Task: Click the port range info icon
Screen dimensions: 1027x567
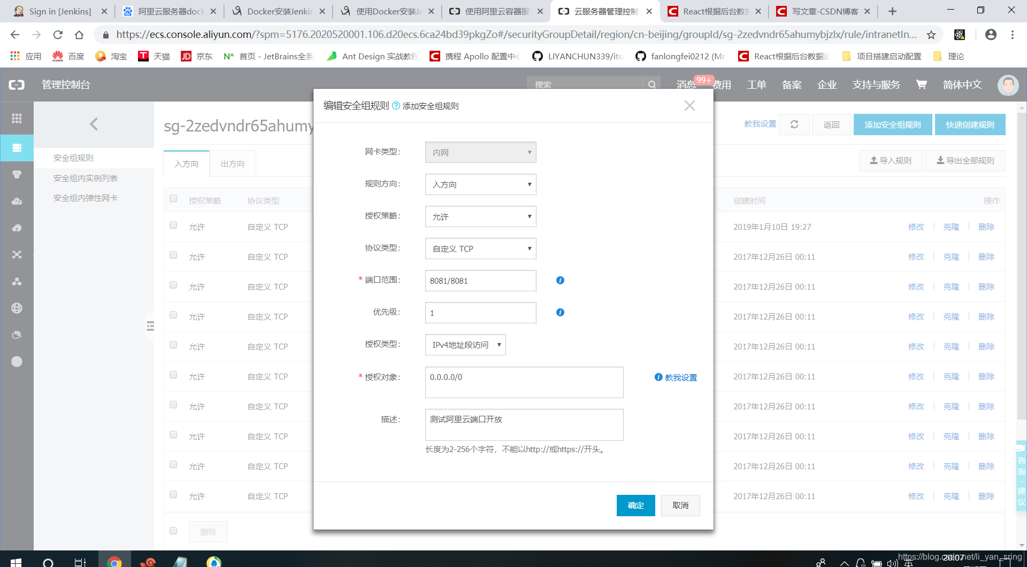Action: click(560, 281)
